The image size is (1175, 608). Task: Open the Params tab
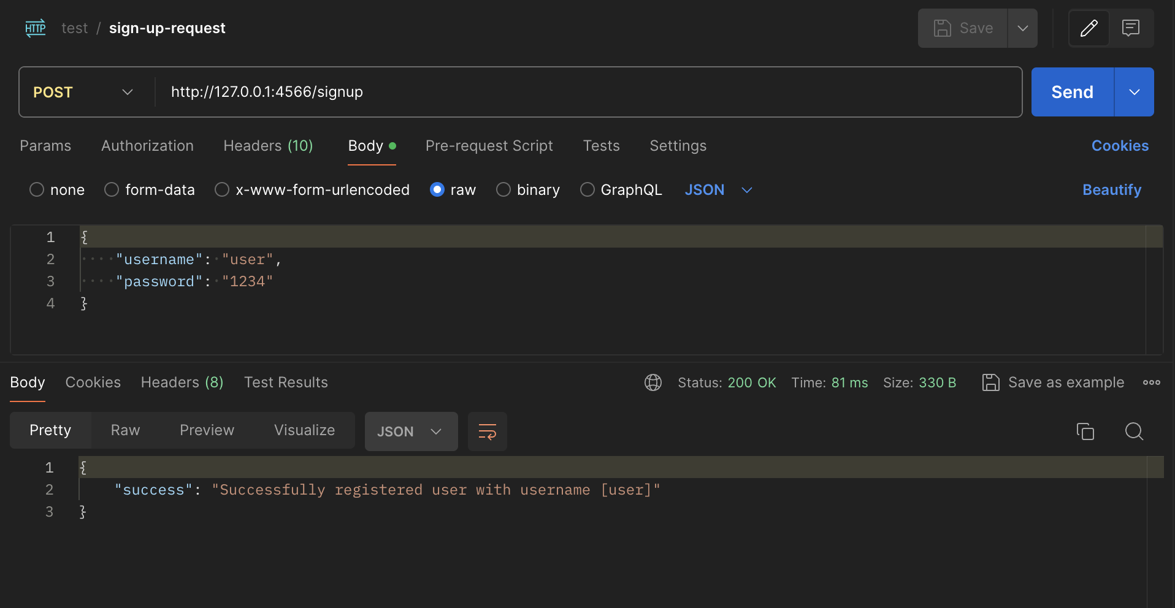(x=45, y=146)
